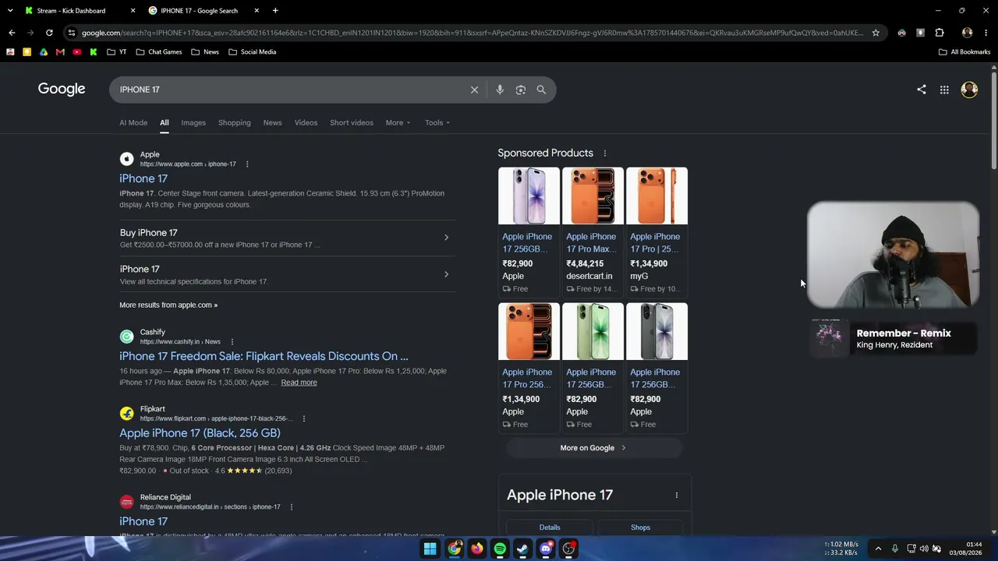Open the Google account profile picture
Viewport: 998px width, 561px height.
pos(969,90)
